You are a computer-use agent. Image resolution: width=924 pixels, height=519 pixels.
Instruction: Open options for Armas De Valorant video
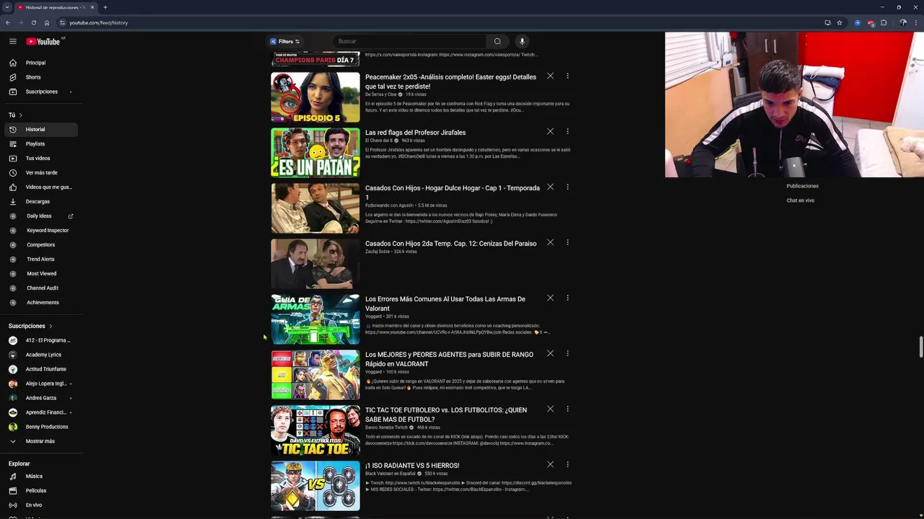pos(567,298)
